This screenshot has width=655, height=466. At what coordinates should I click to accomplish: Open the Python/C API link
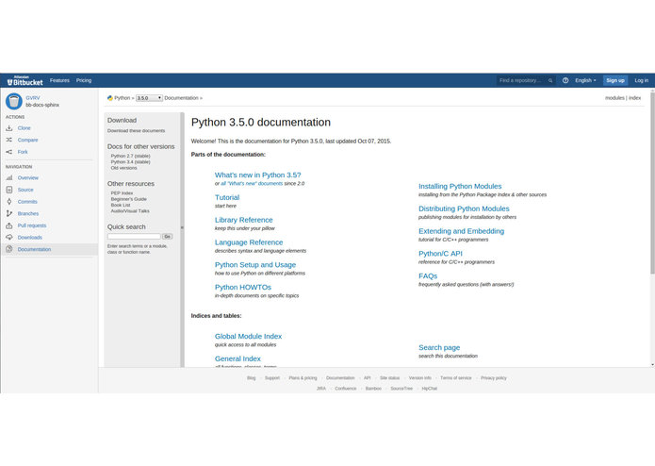coord(440,254)
